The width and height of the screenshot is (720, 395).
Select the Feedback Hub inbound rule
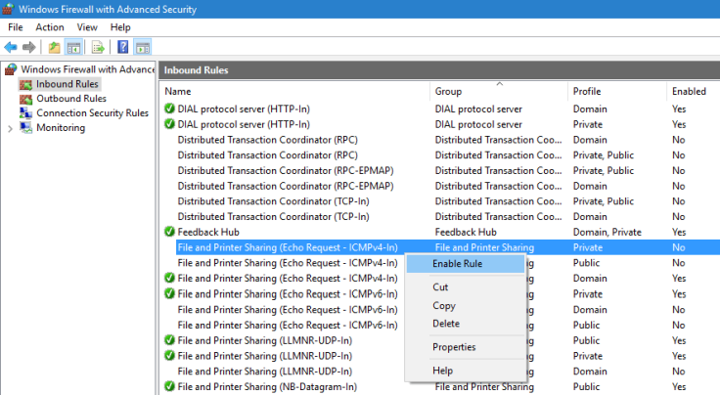[205, 233]
